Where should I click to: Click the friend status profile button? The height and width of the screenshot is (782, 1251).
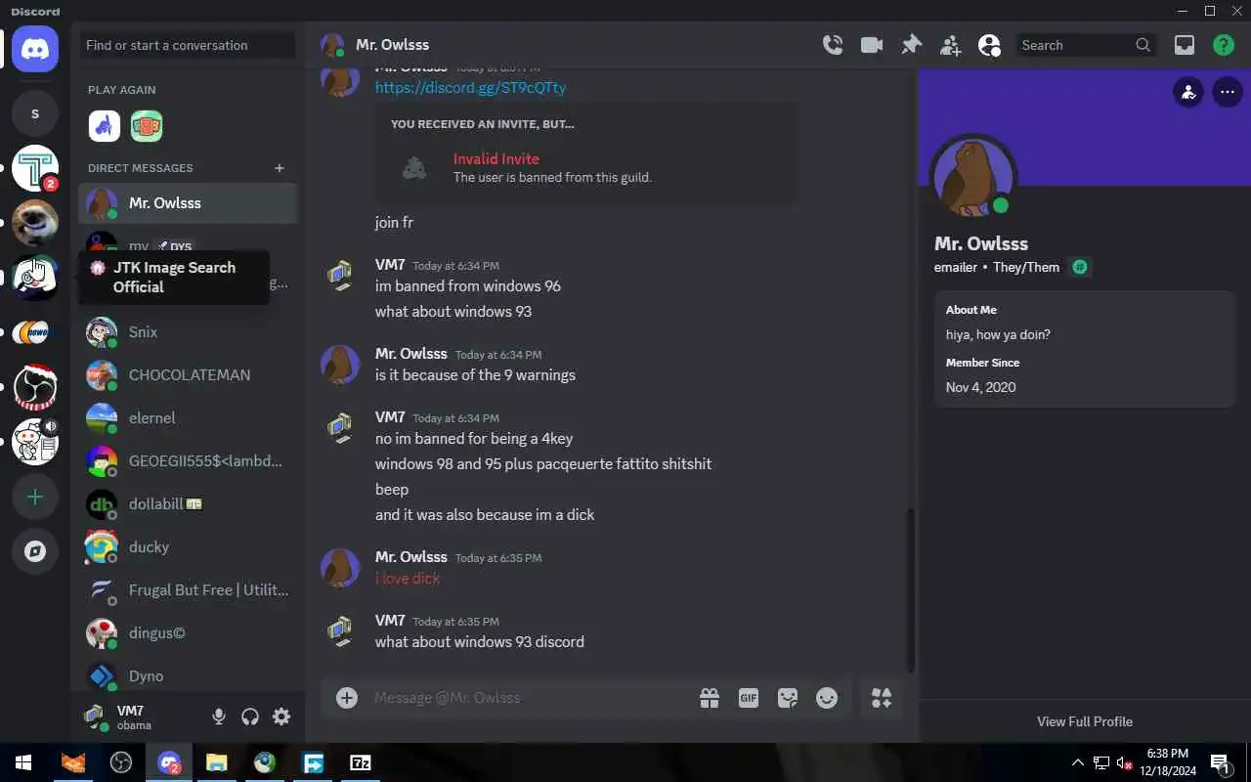point(1188,93)
